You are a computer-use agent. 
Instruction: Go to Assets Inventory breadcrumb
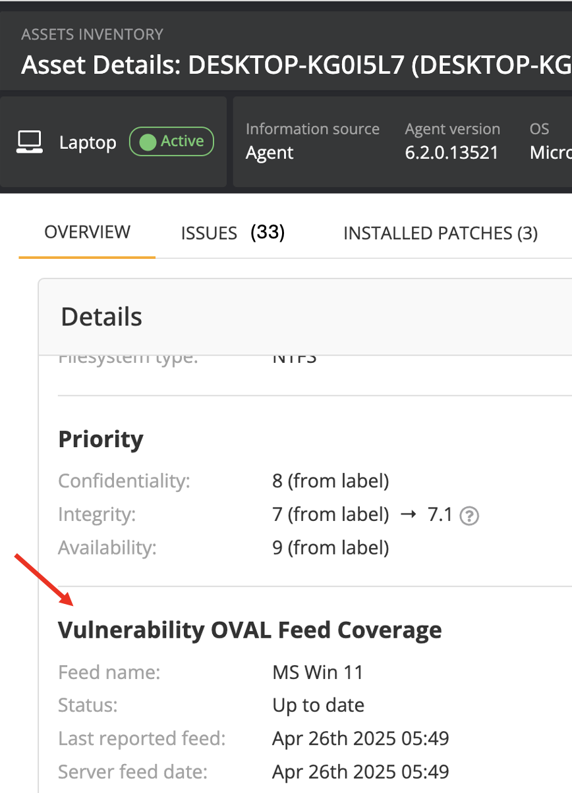[92, 34]
